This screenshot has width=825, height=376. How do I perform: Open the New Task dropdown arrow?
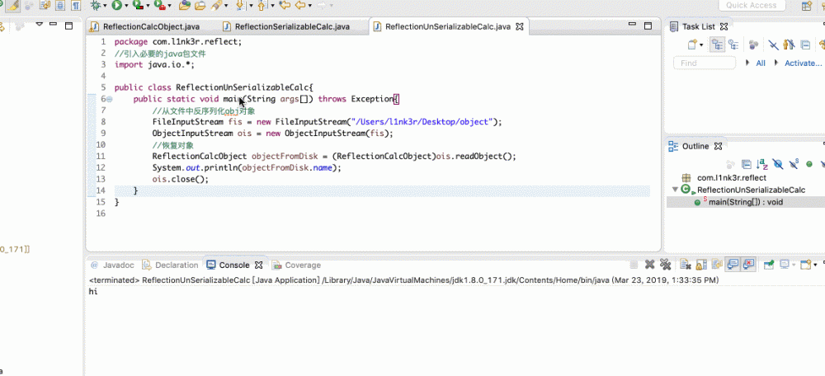[701, 45]
